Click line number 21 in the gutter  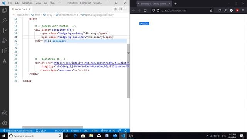coord(16,37)
